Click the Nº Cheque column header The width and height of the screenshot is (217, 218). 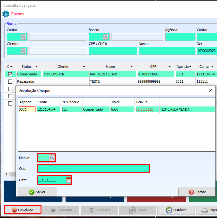(x=72, y=102)
